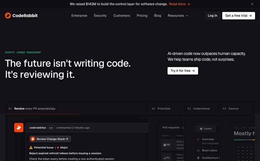Click the Priority column header
The height and width of the screenshot is (161, 260).
tap(166, 136)
